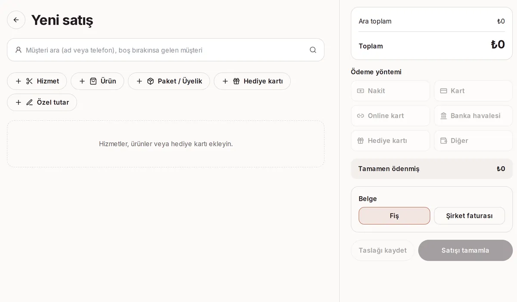Add a custom amount via Özel tutar

42,102
